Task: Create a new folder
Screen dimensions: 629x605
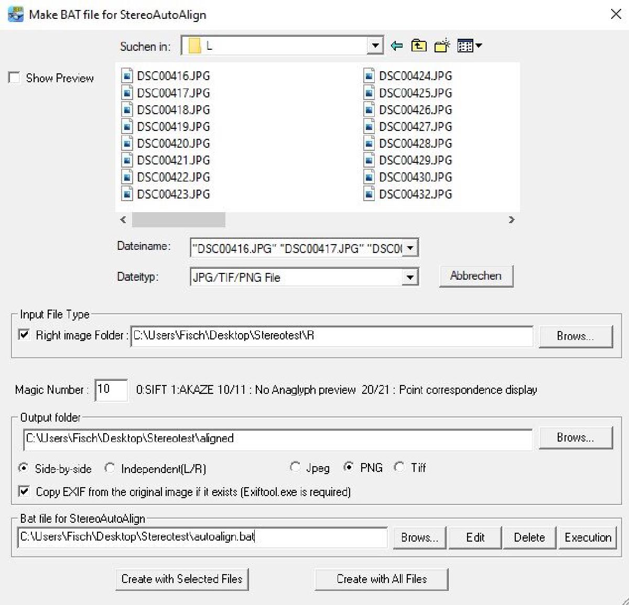Action: click(x=442, y=46)
